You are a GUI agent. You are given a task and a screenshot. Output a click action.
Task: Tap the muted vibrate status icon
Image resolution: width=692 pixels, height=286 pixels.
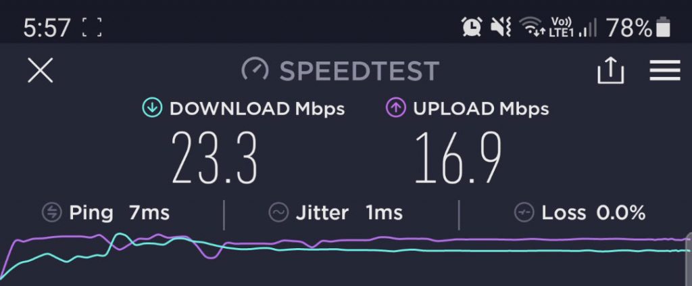click(x=501, y=27)
